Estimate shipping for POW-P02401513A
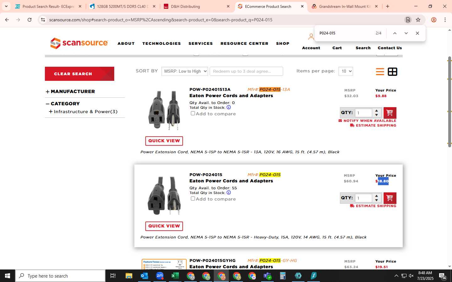 tap(373, 125)
